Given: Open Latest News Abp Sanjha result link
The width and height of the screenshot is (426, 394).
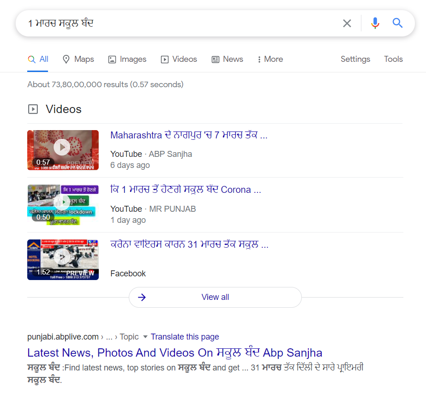Looking at the screenshot, I should click(174, 353).
